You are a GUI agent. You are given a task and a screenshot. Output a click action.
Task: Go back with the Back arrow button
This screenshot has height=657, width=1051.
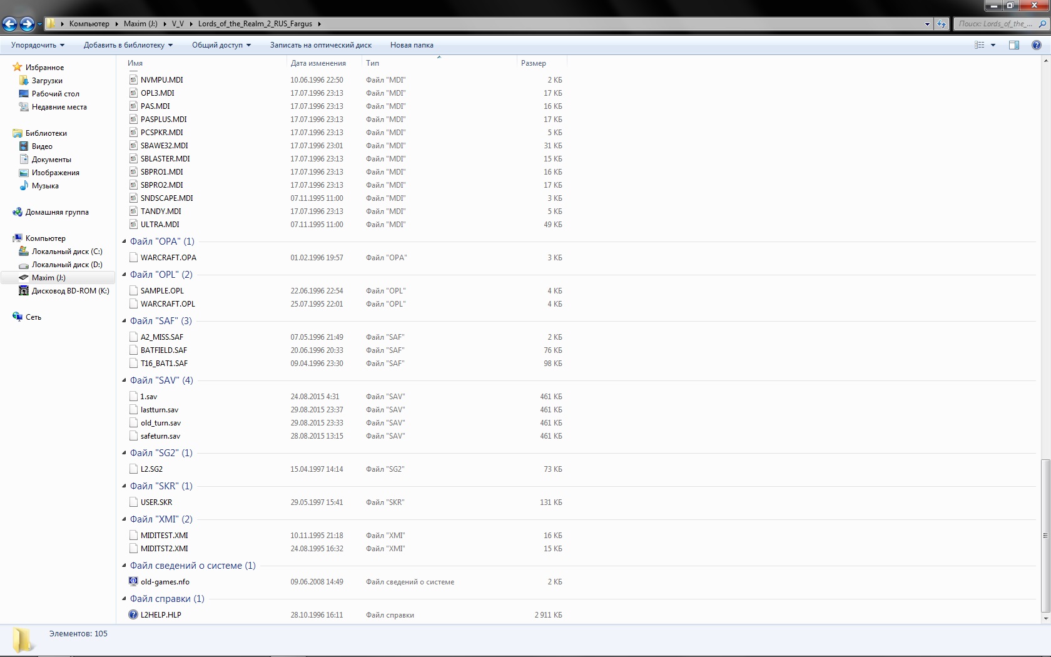(x=10, y=24)
